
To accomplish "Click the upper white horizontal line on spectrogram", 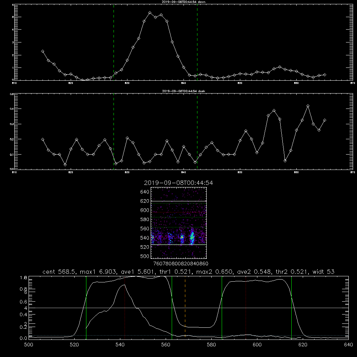I will [x=179, y=201].
